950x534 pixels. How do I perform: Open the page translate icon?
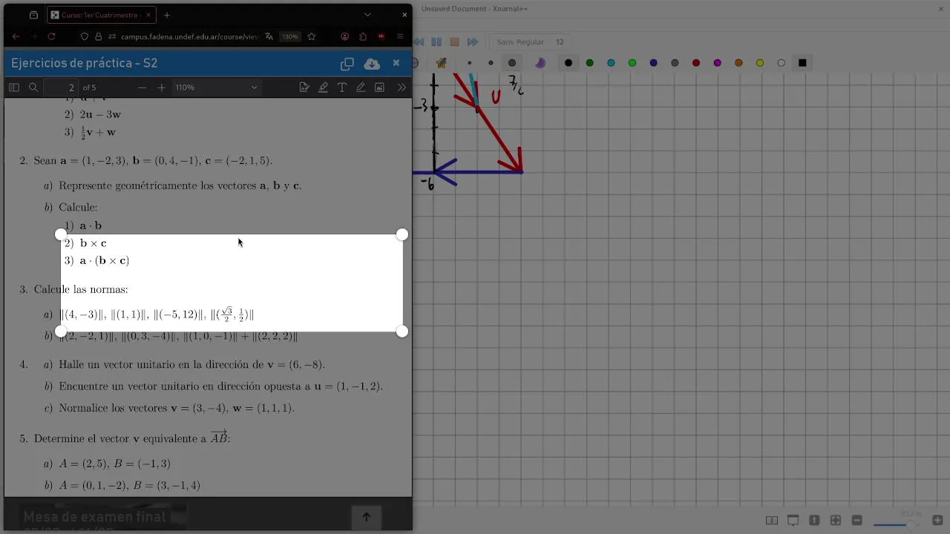269,36
